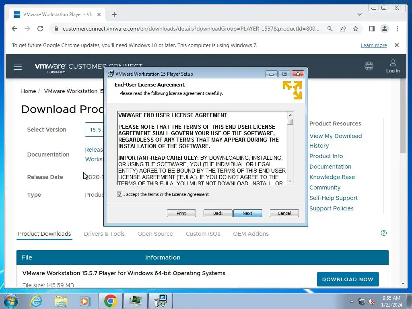The width and height of the screenshot is (412, 309).
Task: Click the browser page scrollbar thumb
Action: (403, 115)
